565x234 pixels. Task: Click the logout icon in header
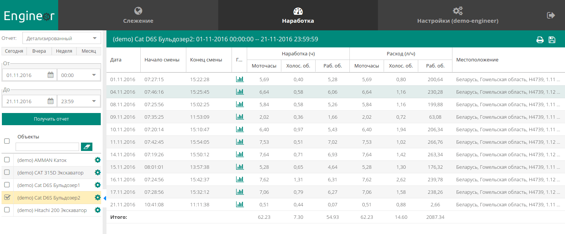click(551, 15)
